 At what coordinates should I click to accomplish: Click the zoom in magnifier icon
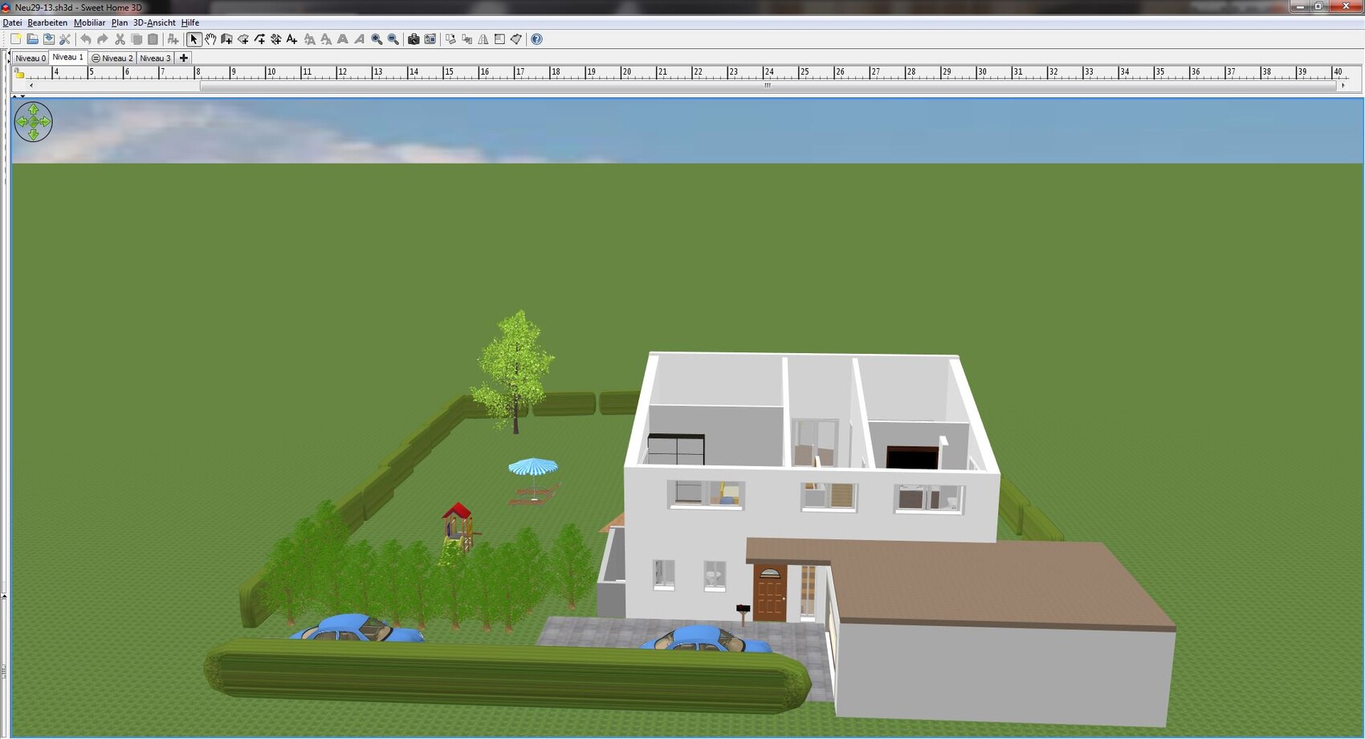point(377,39)
